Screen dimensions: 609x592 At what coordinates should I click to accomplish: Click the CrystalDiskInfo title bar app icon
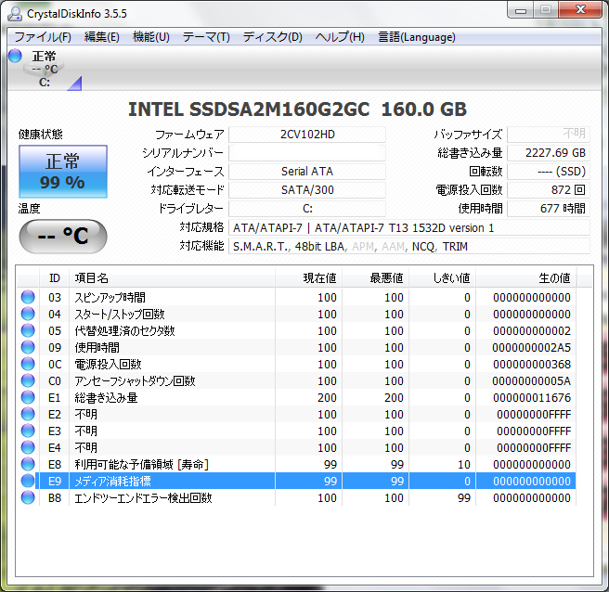[x=16, y=12]
